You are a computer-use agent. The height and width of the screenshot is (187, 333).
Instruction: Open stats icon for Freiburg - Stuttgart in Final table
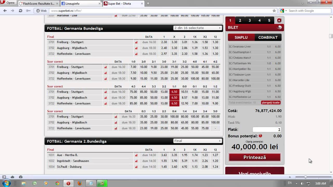click(x=136, y=42)
